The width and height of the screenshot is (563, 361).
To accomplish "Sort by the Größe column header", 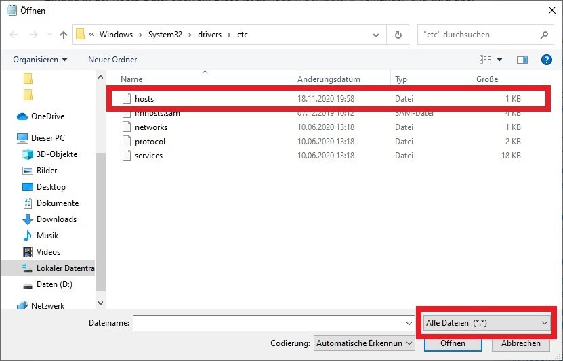I will point(487,79).
